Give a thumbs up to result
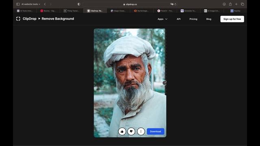 pos(122,131)
